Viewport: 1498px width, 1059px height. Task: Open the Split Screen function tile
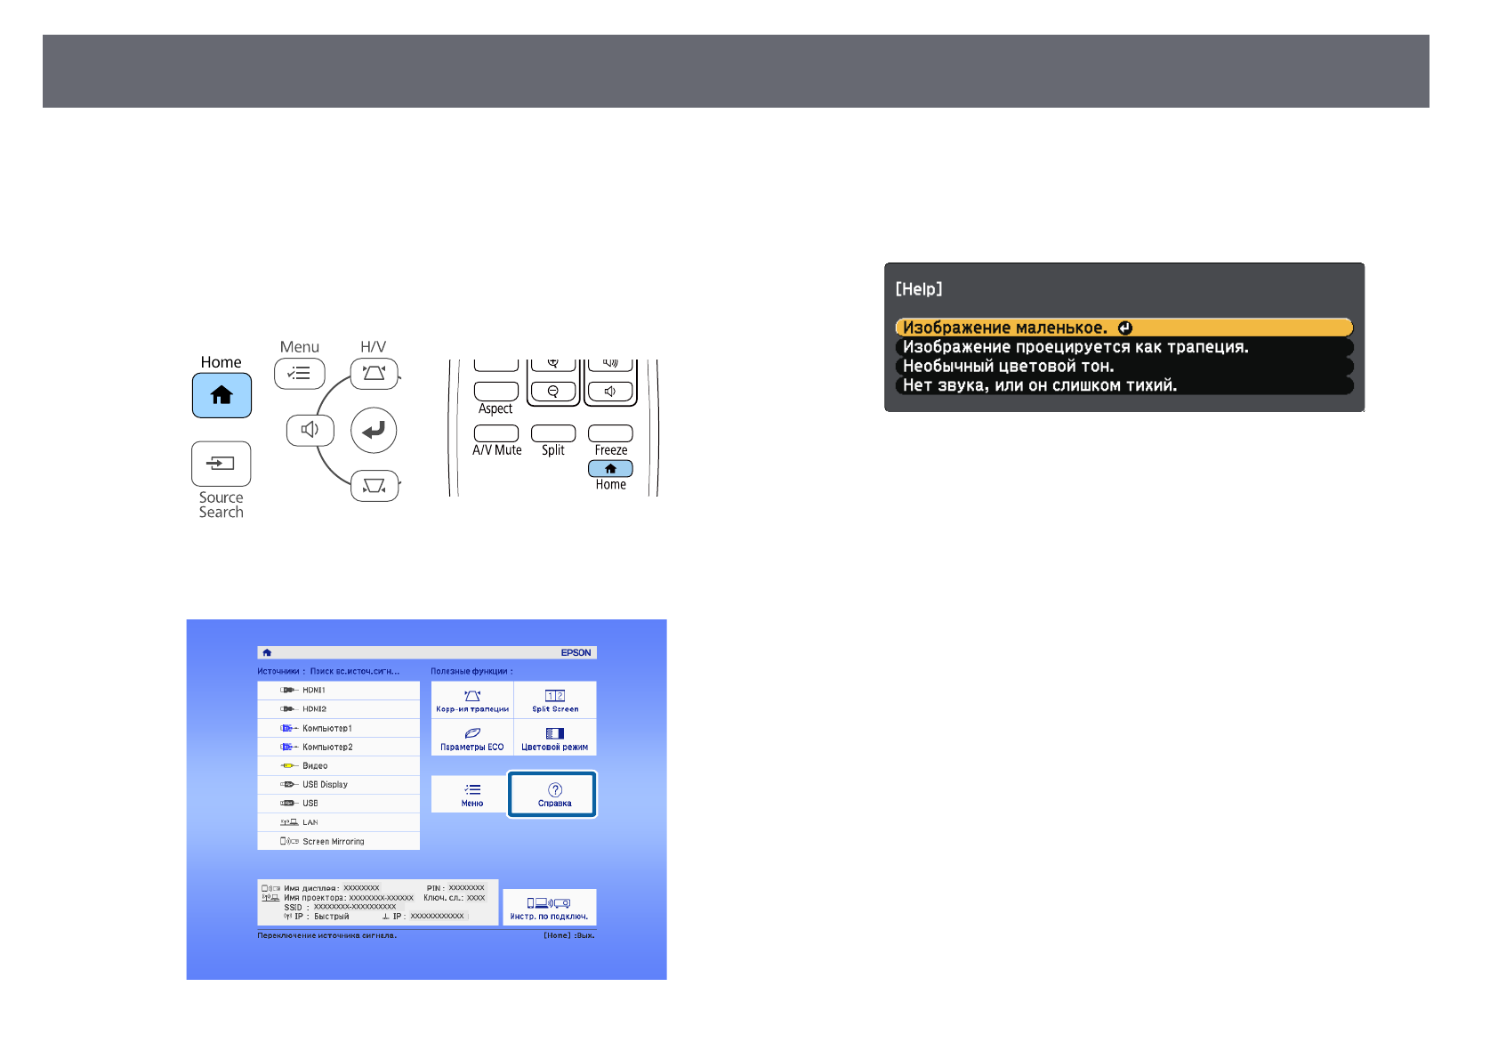point(555,700)
